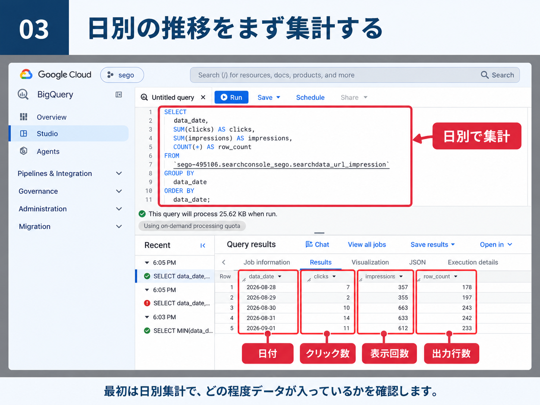Collapse the first 6:05 PM group
Screen dimensions: 540x405
point(147,263)
